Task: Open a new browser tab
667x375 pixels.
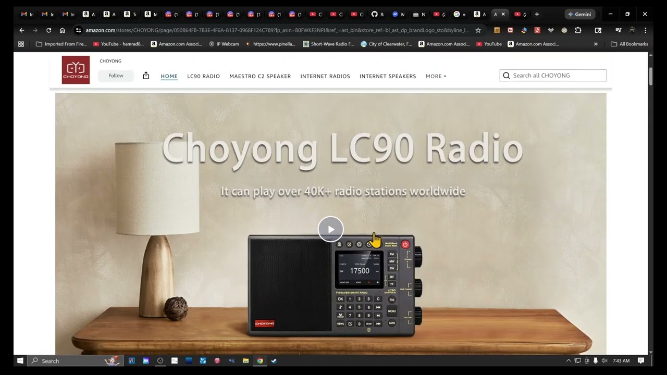Action: click(537, 14)
